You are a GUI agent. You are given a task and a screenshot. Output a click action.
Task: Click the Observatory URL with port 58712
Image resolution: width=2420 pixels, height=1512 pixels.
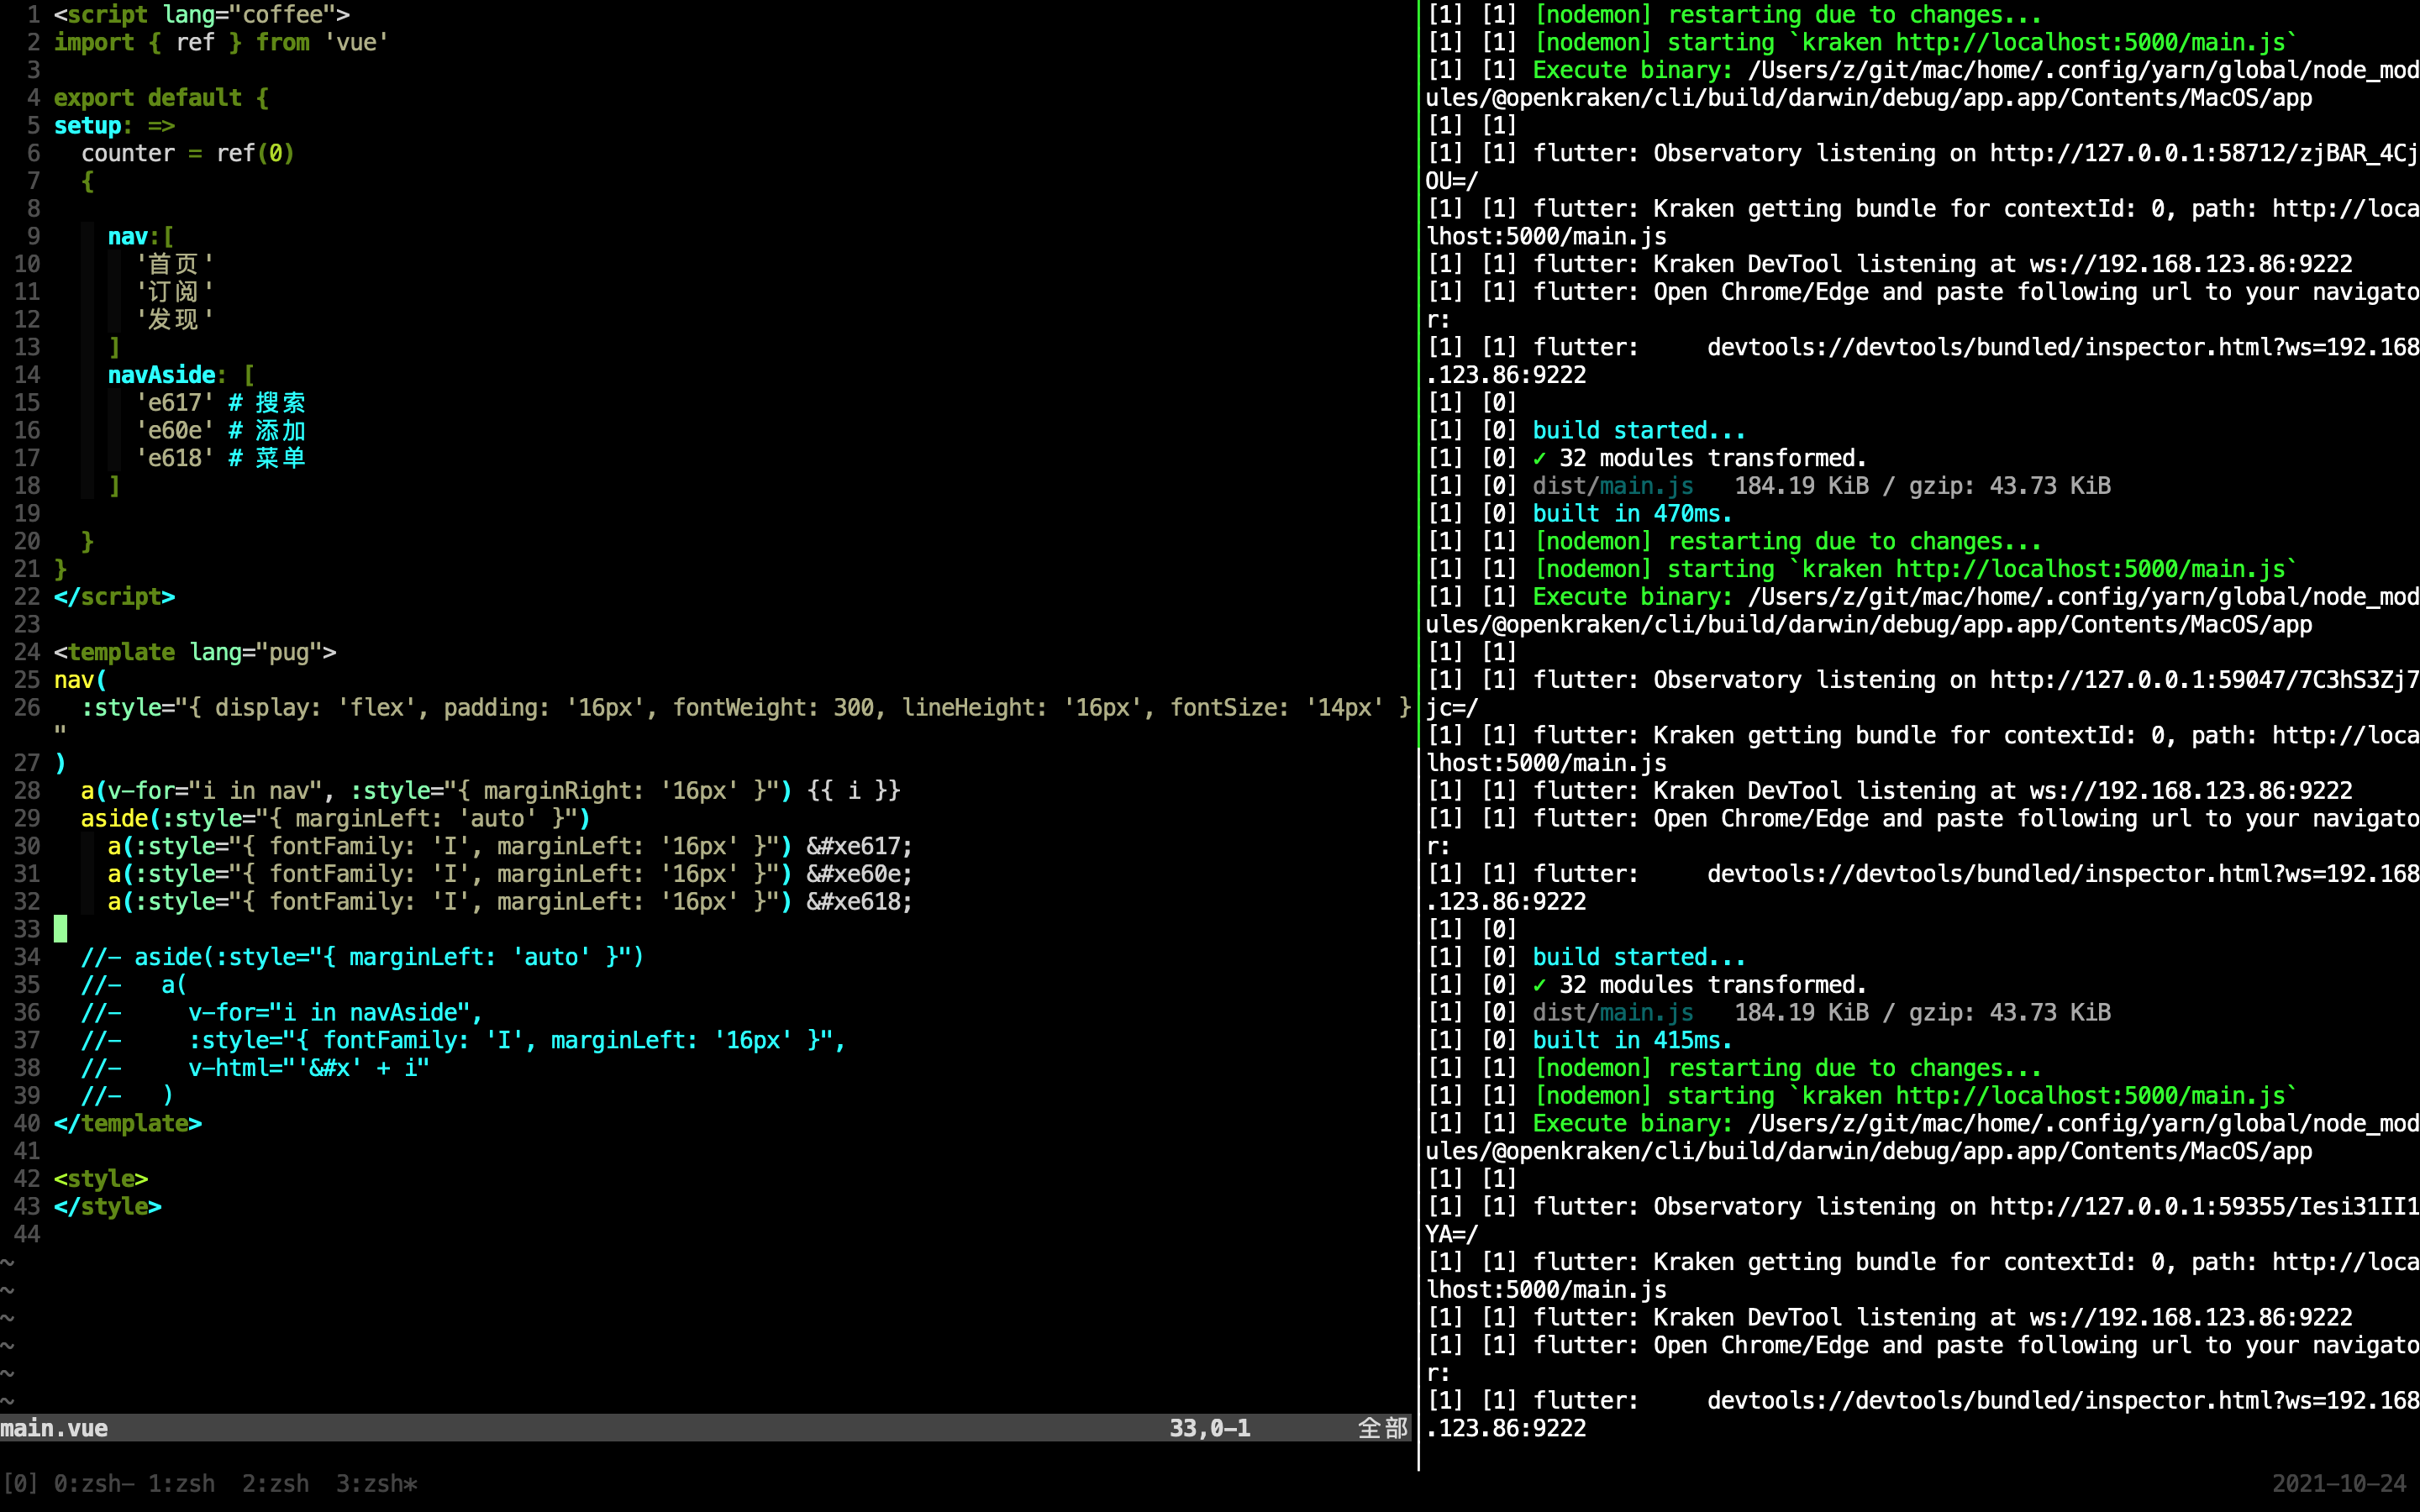[x=2204, y=153]
